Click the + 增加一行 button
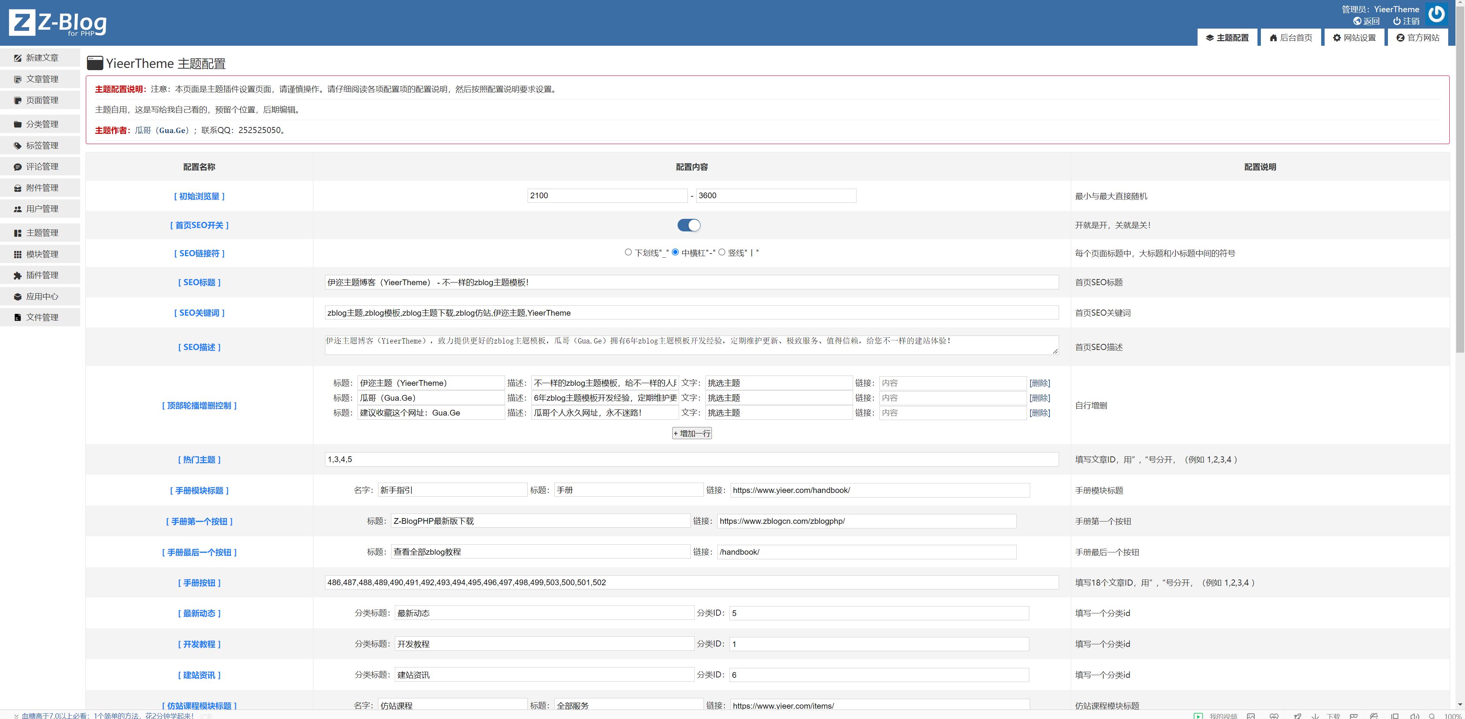Image resolution: width=1465 pixels, height=719 pixels. click(x=692, y=433)
